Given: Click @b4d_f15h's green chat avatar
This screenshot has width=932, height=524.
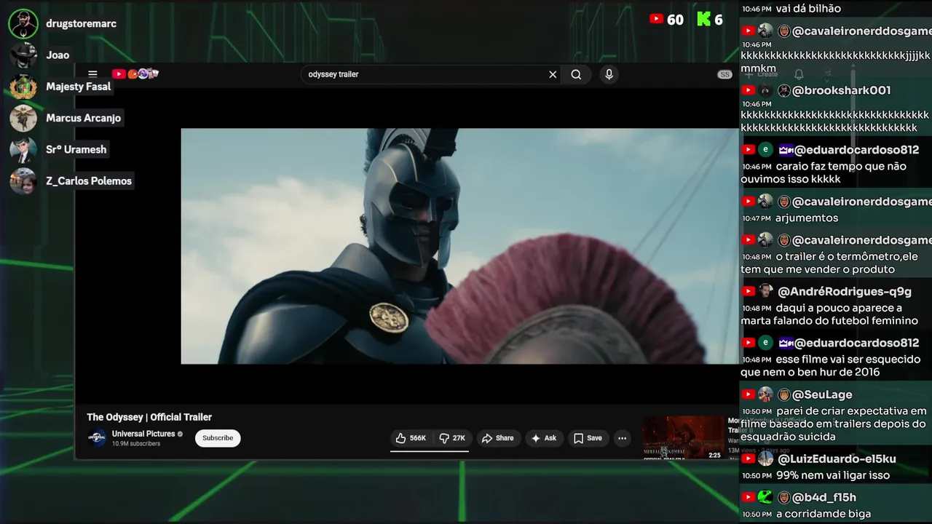Looking at the screenshot, I should (765, 497).
